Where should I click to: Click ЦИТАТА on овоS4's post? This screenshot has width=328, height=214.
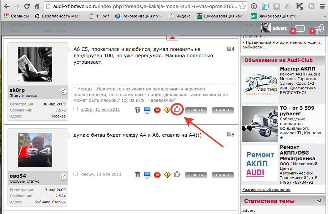coord(223,175)
